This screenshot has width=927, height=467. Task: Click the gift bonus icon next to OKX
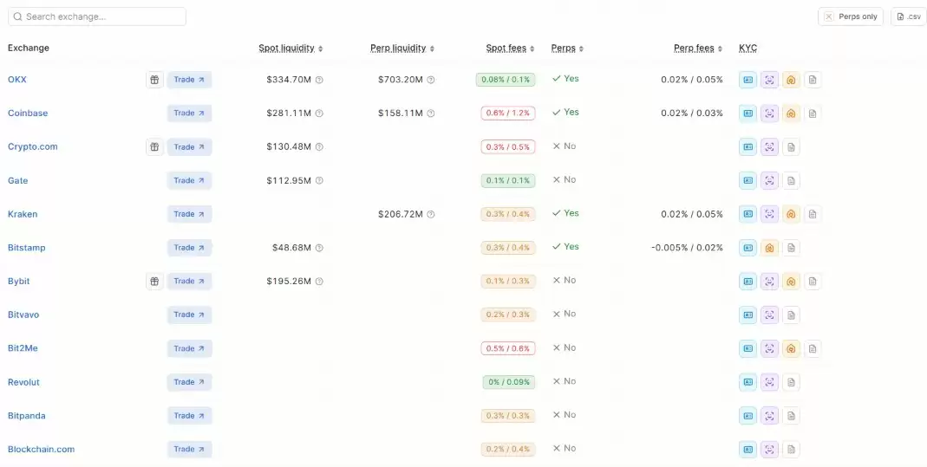pyautogui.click(x=154, y=80)
